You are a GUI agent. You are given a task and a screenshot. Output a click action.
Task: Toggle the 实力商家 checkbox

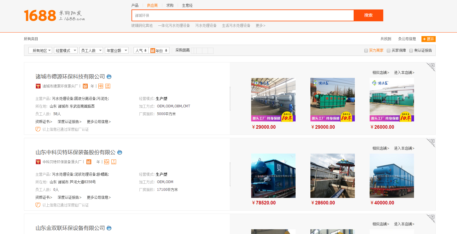tap(366, 51)
